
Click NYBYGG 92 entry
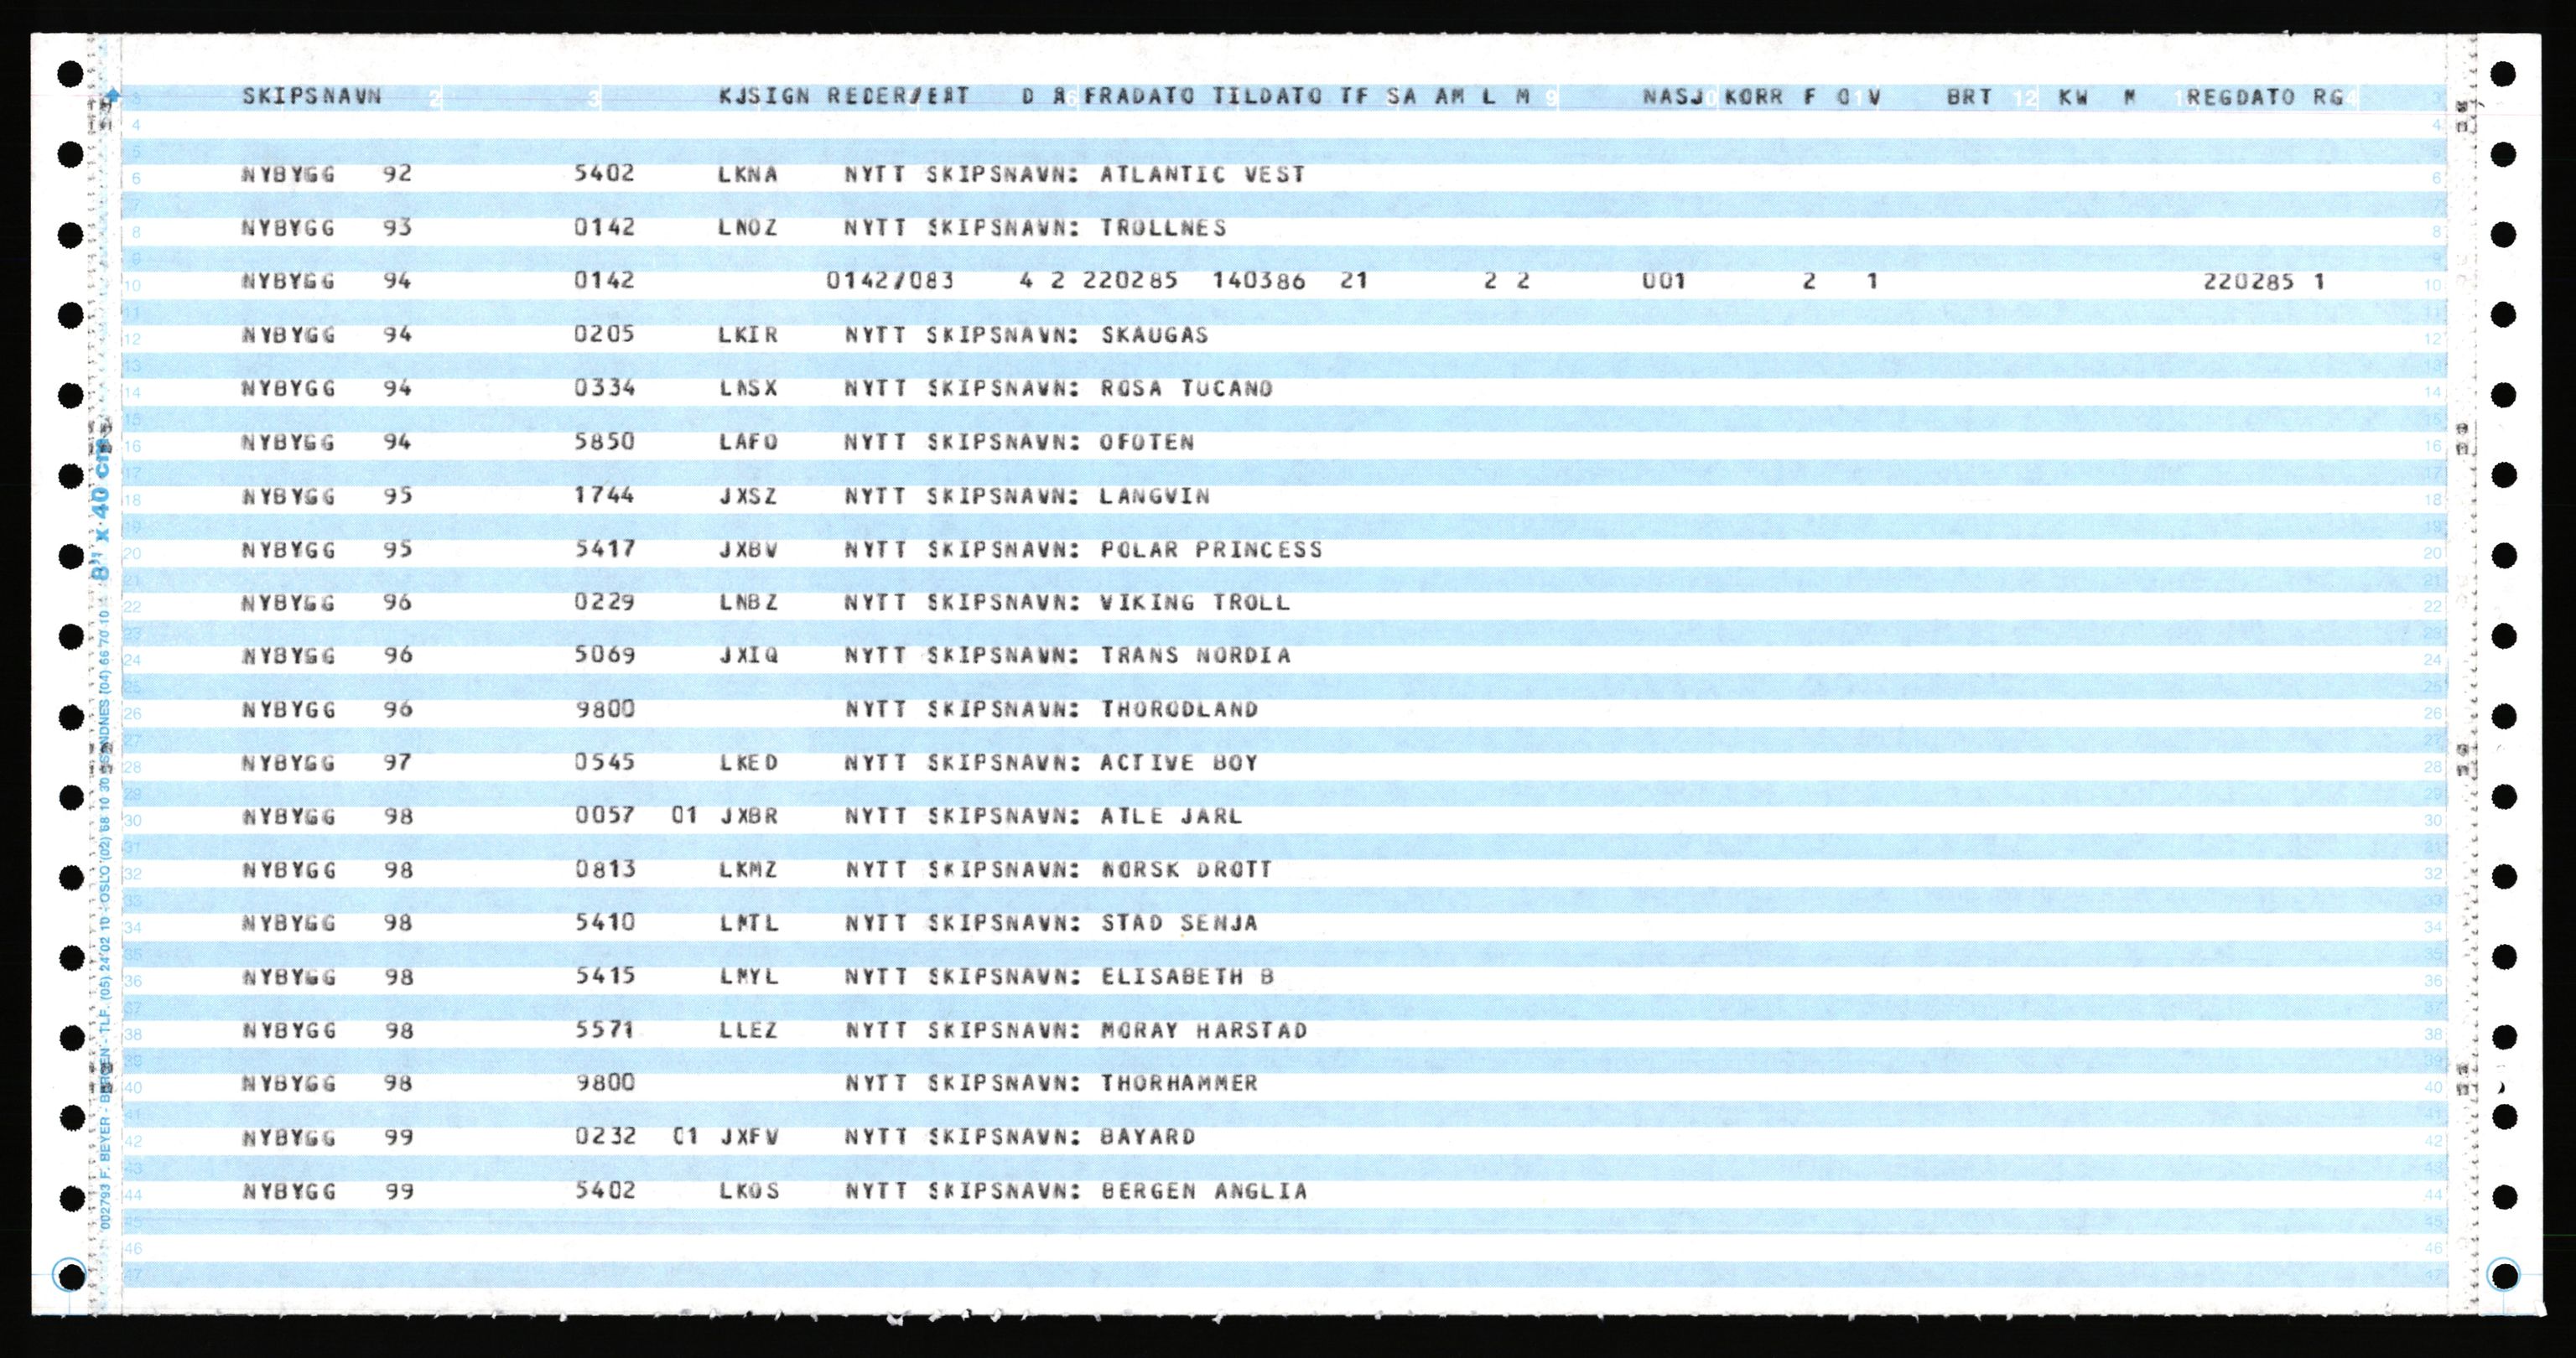pos(326,174)
